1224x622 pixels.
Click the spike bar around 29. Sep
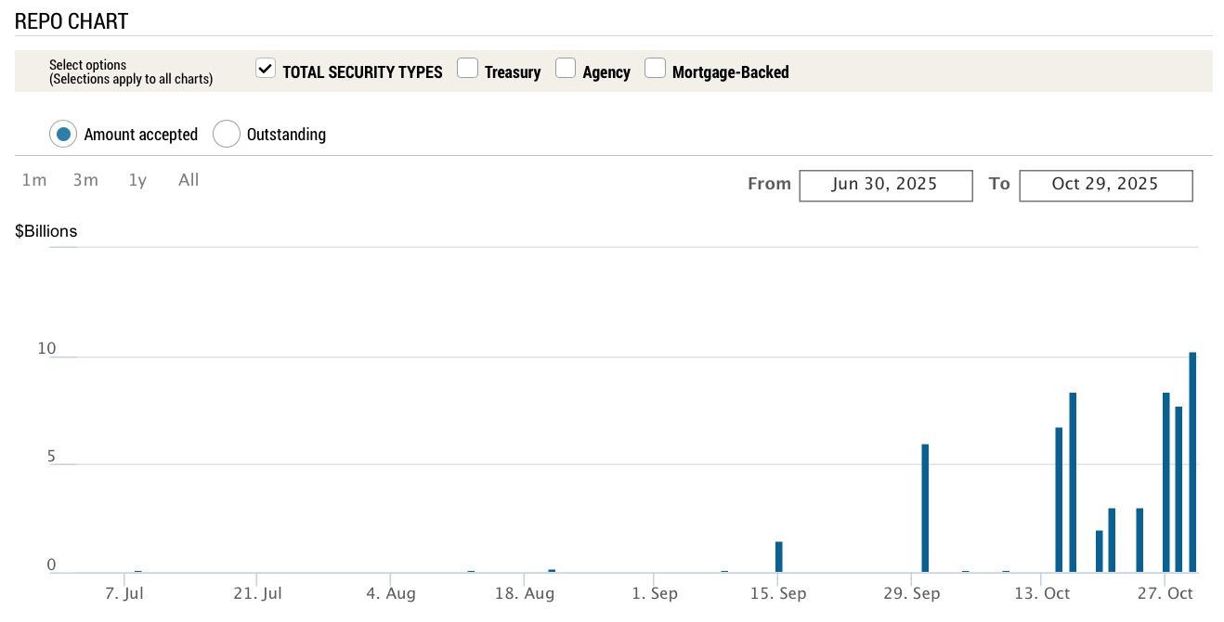point(925,506)
